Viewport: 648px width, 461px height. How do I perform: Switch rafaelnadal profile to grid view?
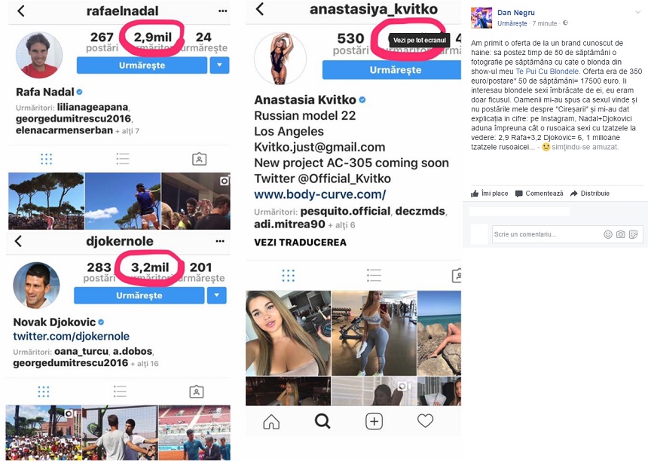46,159
